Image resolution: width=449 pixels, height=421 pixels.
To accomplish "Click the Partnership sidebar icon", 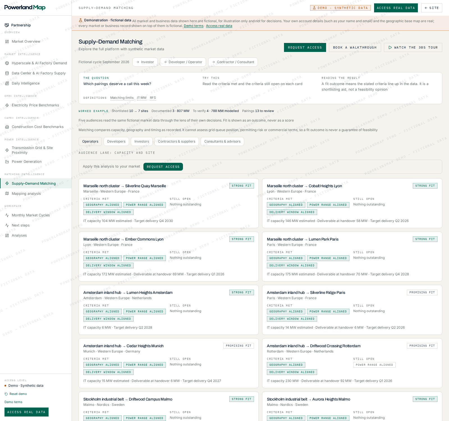I will [7, 25].
